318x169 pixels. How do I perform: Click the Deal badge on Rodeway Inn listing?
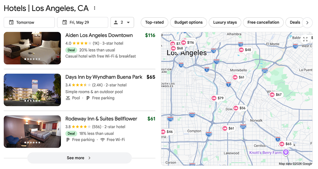(71, 134)
